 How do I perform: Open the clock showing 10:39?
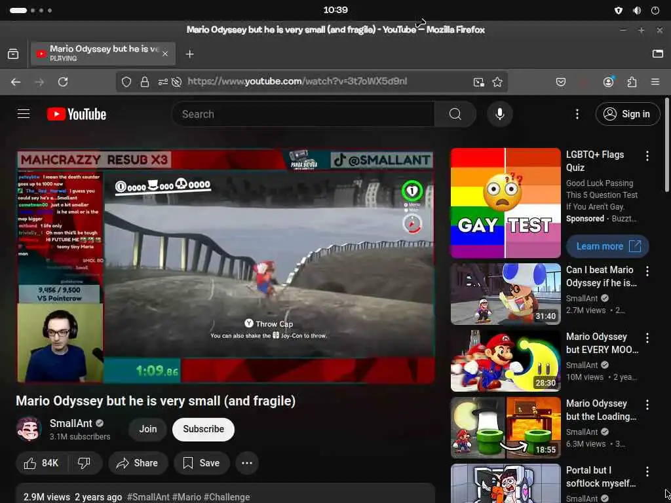coord(335,10)
